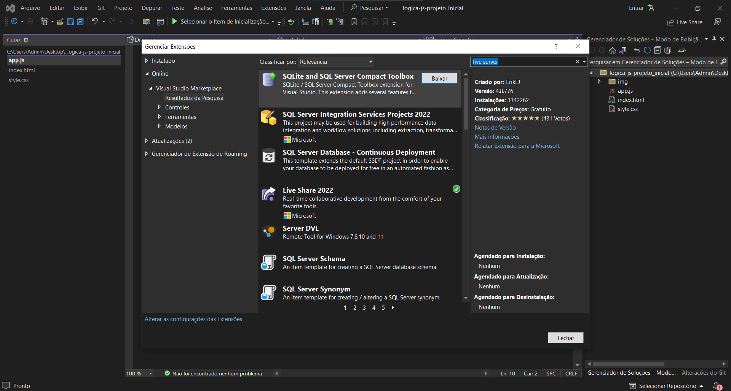This screenshot has width=731, height=391.
Task: Click the Switch Views icon in Solution Explorer
Action: pyautogui.click(x=623, y=50)
